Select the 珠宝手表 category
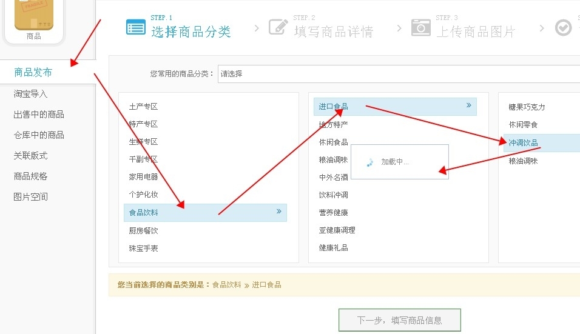The image size is (580, 334). pyautogui.click(x=143, y=249)
